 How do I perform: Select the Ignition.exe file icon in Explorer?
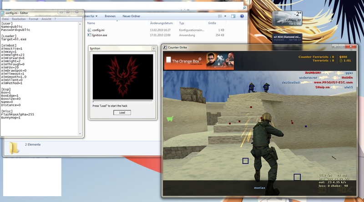point(89,35)
